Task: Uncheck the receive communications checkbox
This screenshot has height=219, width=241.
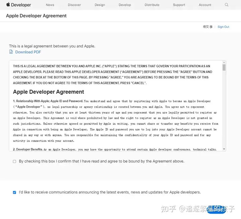Action: tap(14, 193)
